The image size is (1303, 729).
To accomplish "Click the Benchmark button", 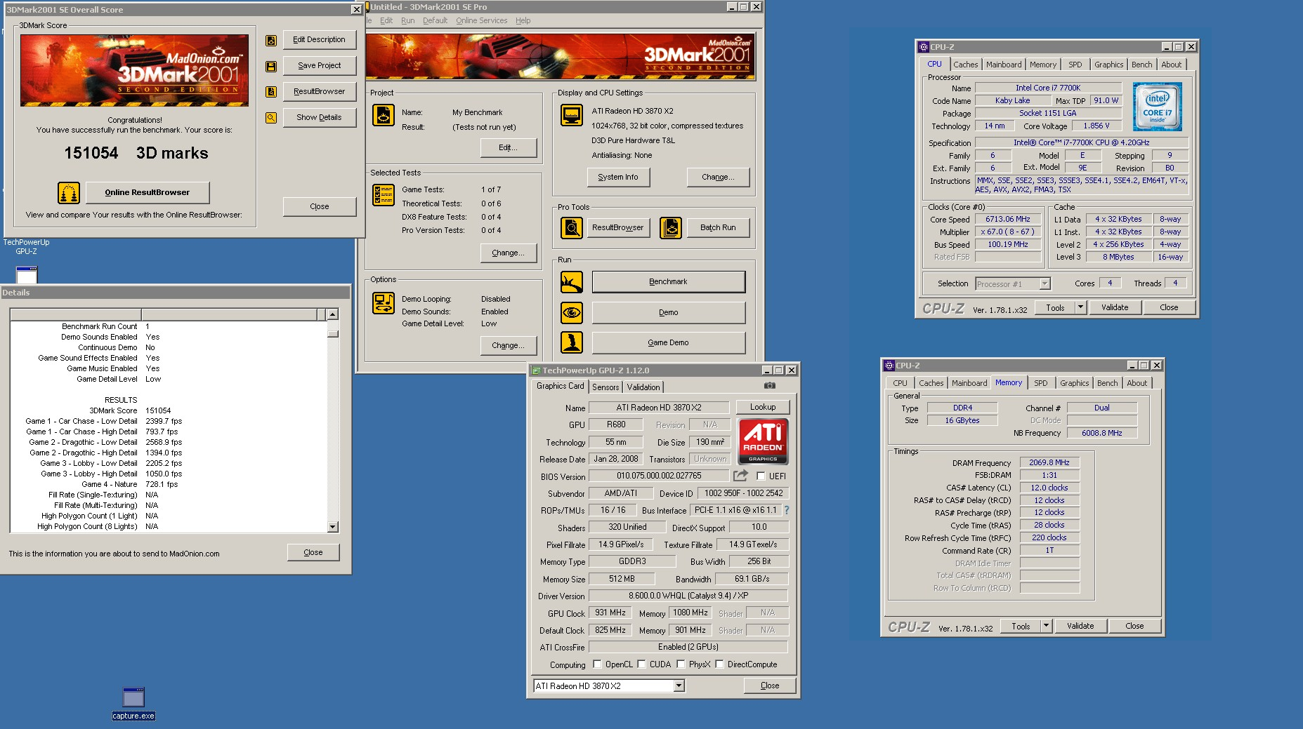I will coord(668,282).
